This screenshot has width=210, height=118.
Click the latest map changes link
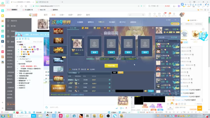[90, 59]
